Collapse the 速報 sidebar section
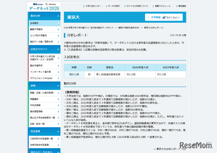 [44, 86]
